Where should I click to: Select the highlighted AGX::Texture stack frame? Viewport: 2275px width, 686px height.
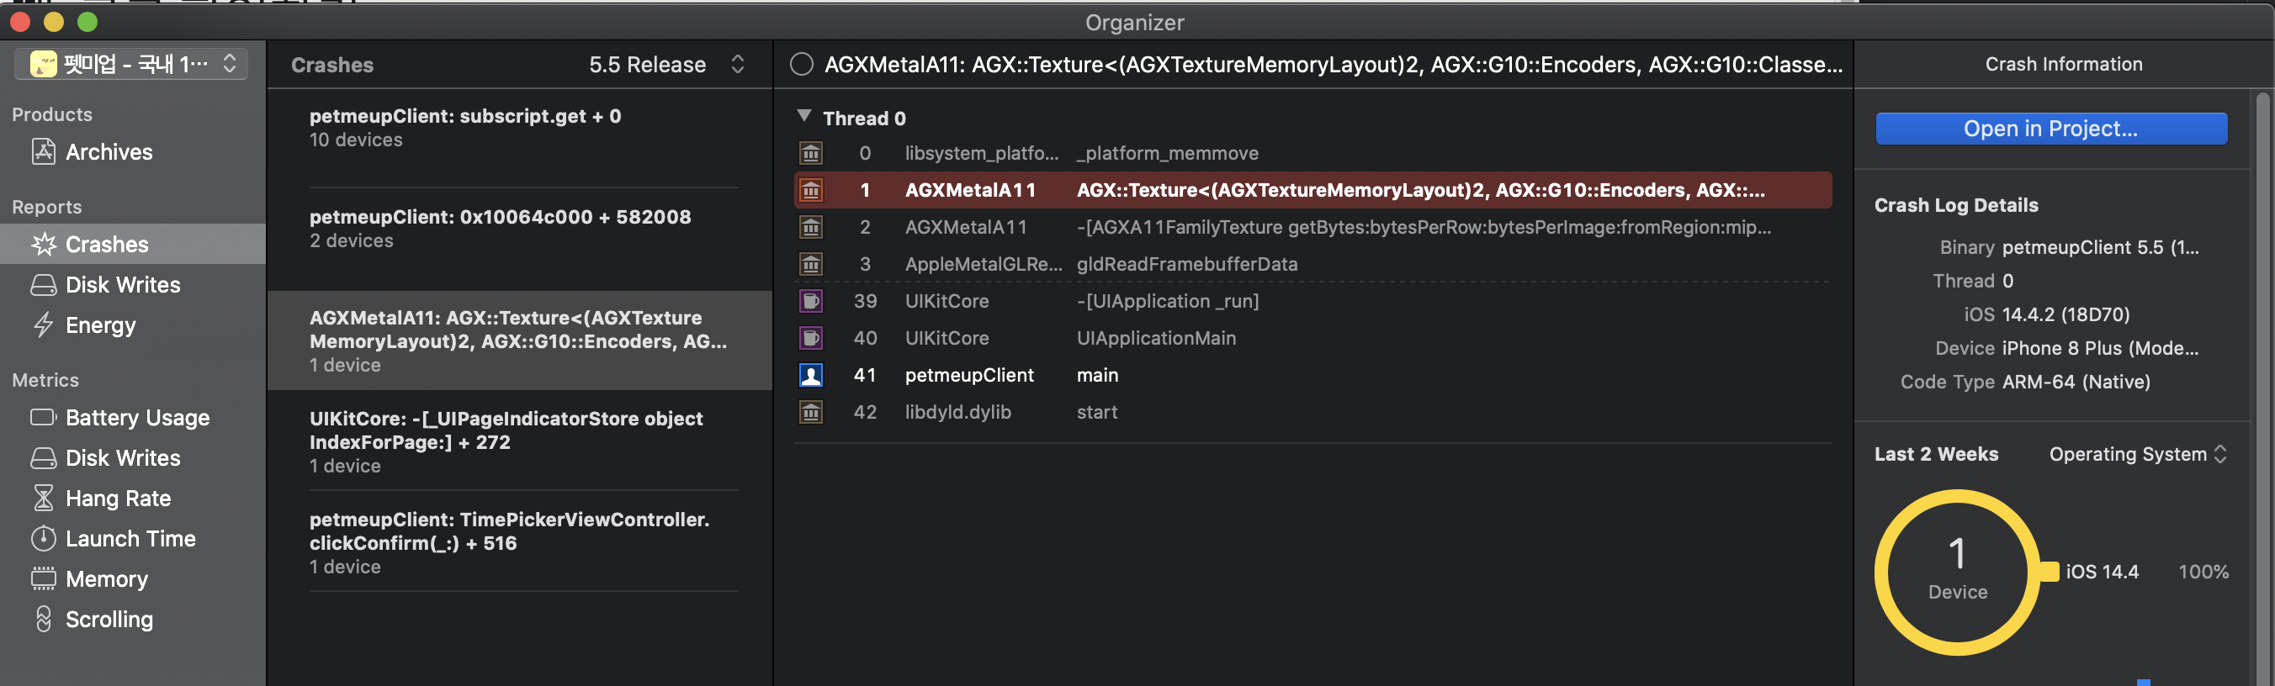tap(1312, 191)
